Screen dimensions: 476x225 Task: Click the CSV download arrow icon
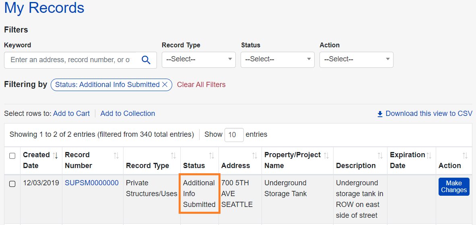pyautogui.click(x=380, y=114)
